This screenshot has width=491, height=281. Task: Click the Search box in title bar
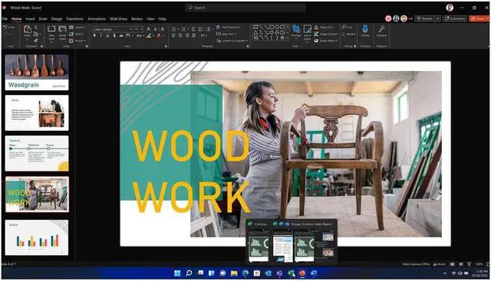[x=245, y=8]
